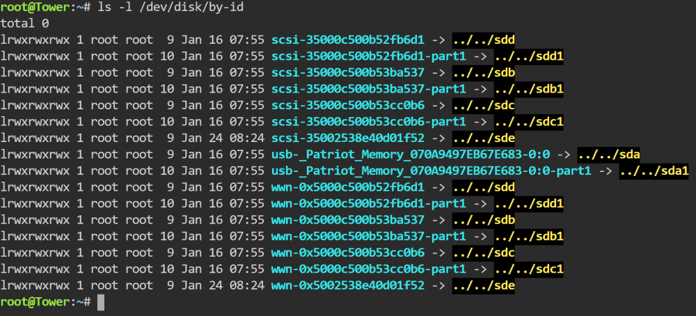Select wwn-0x5000c500b52fb6d1-part1 entry

(x=368, y=204)
